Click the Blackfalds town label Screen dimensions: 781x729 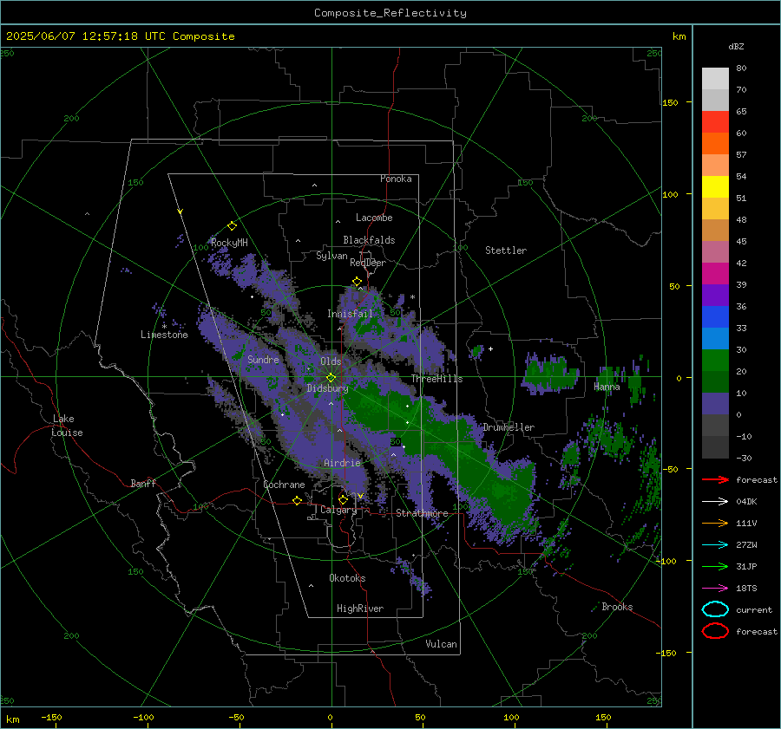click(x=369, y=240)
